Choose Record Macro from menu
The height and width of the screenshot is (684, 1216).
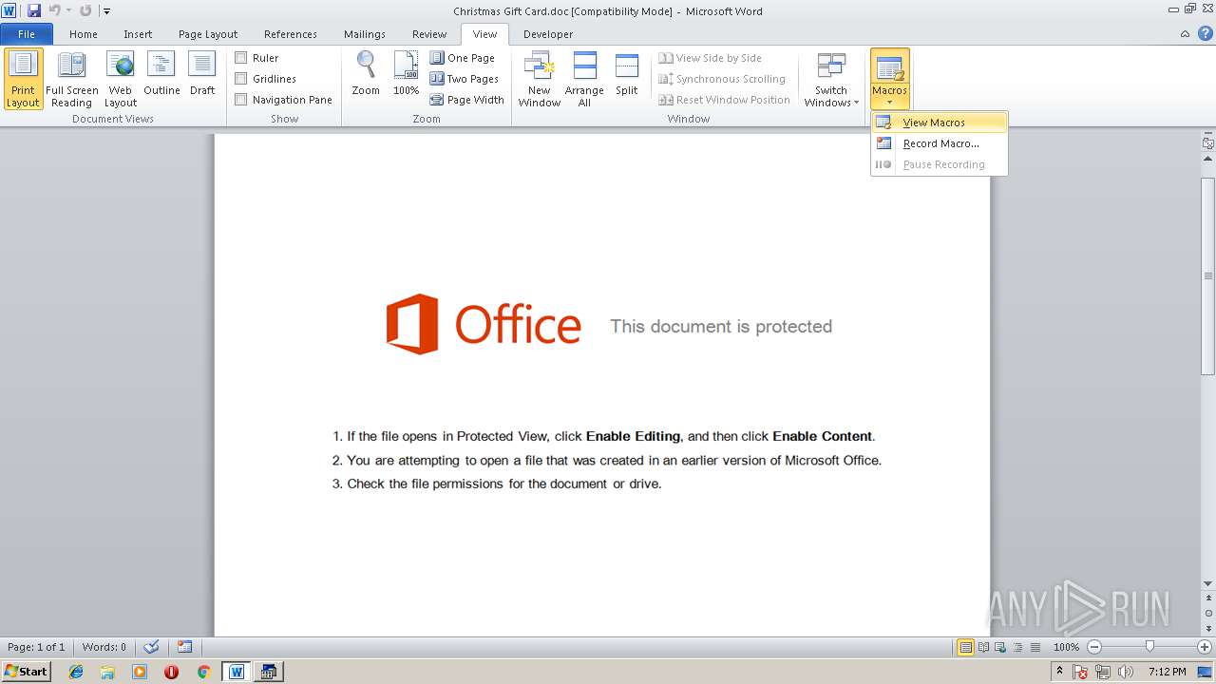pos(940,143)
